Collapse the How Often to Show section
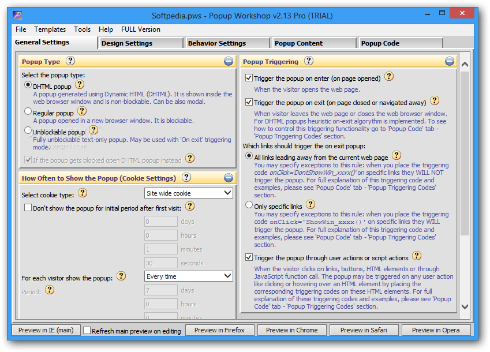This screenshot has width=490, height=352. 229,178
